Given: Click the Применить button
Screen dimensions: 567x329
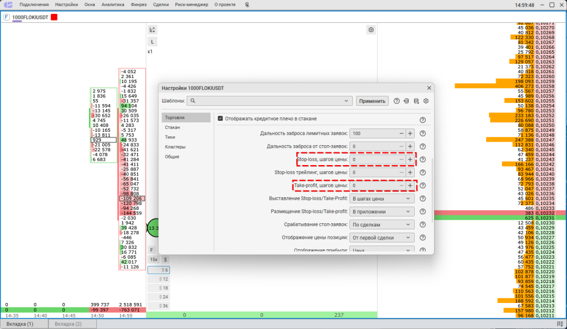Looking at the screenshot, I should 372,101.
